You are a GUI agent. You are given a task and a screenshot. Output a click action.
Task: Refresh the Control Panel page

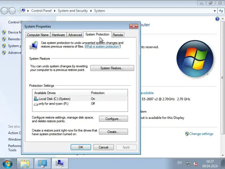(x=221, y=11)
